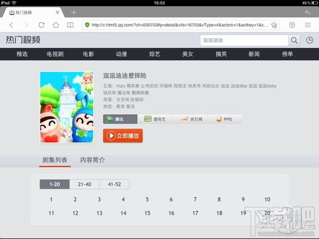Click the 逗逗迪迪爱探险 poster thumbnail
Screen dimensions: 319x239
click(67, 107)
